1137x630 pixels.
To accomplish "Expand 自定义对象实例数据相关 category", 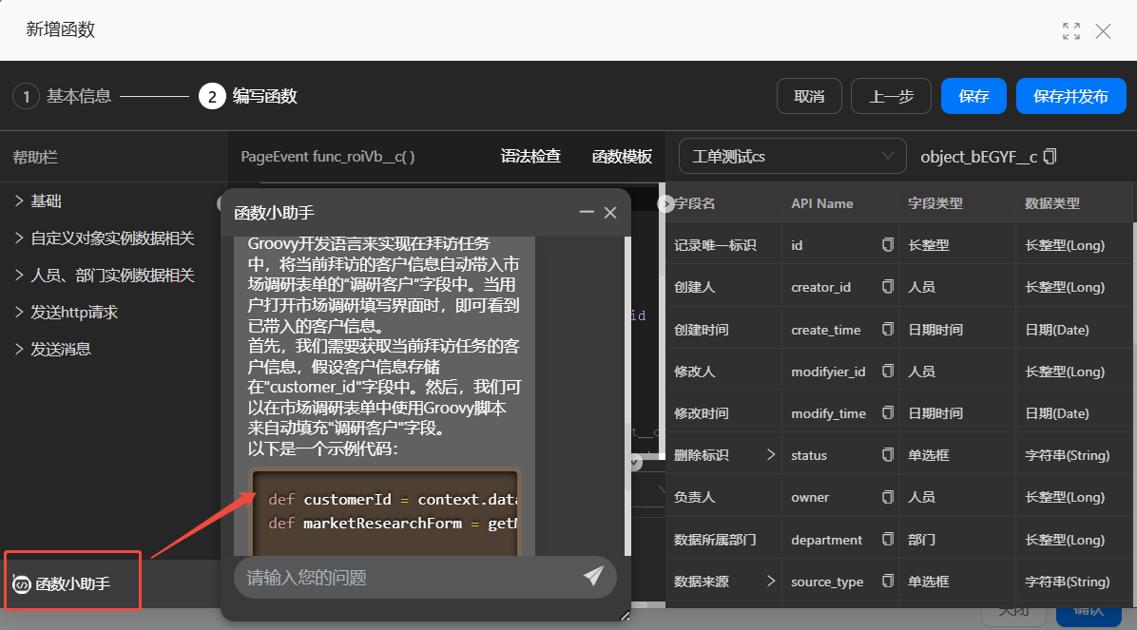I will click(106, 238).
